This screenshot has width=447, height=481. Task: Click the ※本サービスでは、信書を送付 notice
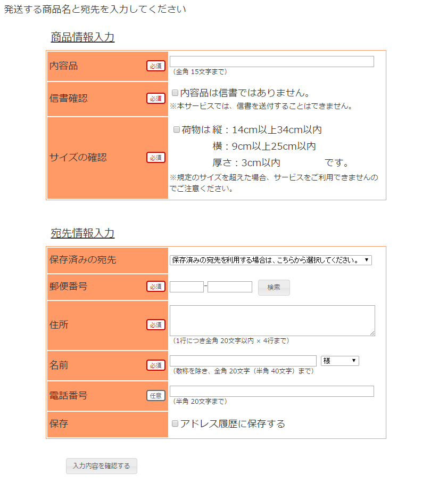click(262, 106)
